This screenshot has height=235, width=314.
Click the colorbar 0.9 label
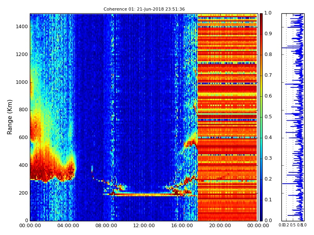pos(268,34)
